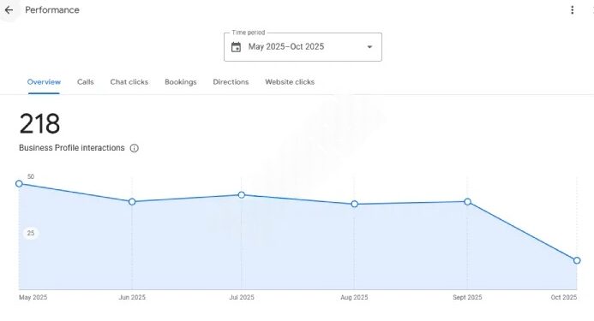Click the Jun 2025 axis label
The image size is (594, 321).
132,298
